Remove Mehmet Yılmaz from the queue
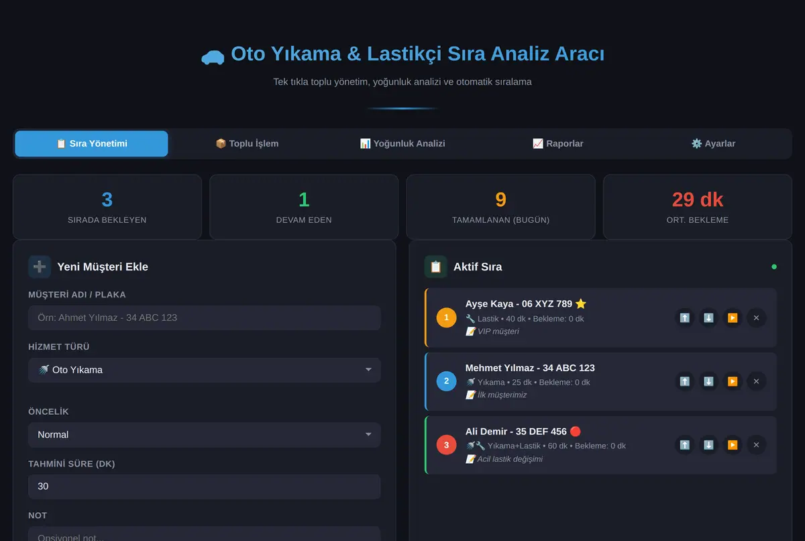Viewport: 805px width, 541px height. [x=756, y=381]
